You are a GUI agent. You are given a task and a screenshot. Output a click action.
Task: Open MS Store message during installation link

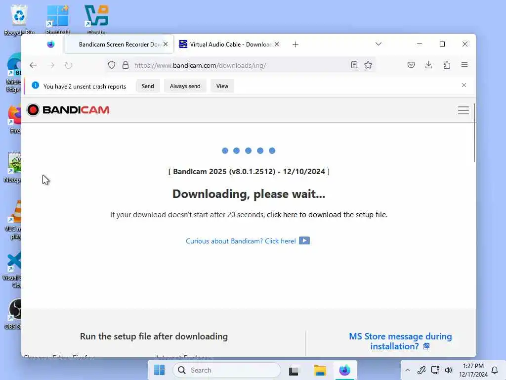(400, 341)
